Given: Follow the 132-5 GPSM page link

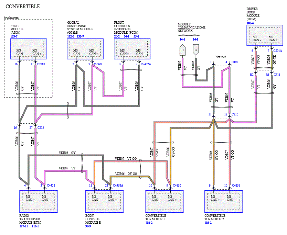Looking at the screenshot, I should tap(71, 36).
